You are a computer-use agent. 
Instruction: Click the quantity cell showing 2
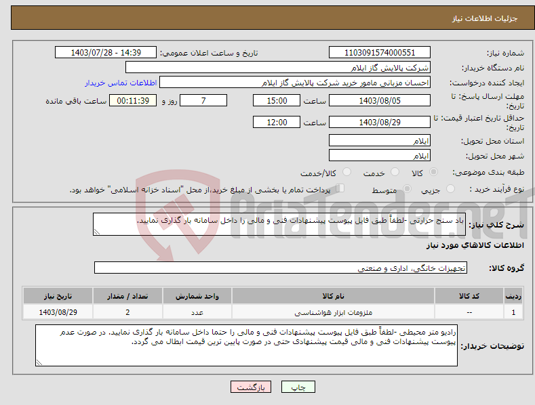coord(127,312)
